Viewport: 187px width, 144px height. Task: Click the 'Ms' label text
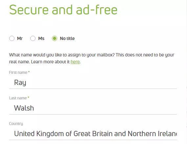(x=41, y=38)
